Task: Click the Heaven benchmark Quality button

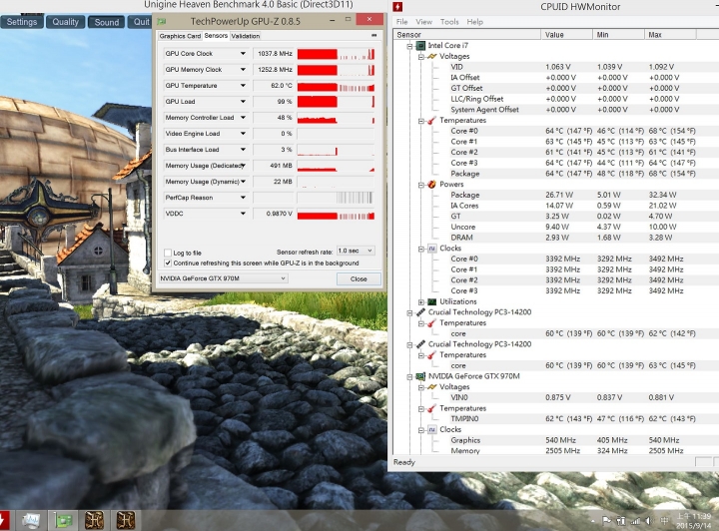Action: pos(65,22)
